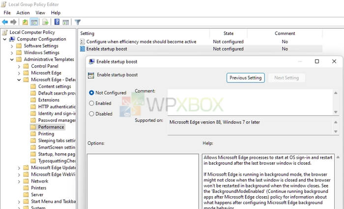Open the File menu
The image size is (344, 209).
[7, 13]
